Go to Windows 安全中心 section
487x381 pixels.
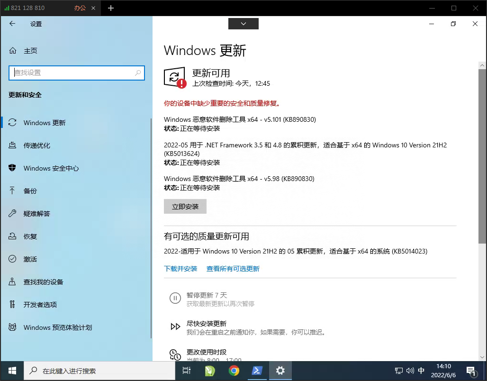(x=77, y=168)
